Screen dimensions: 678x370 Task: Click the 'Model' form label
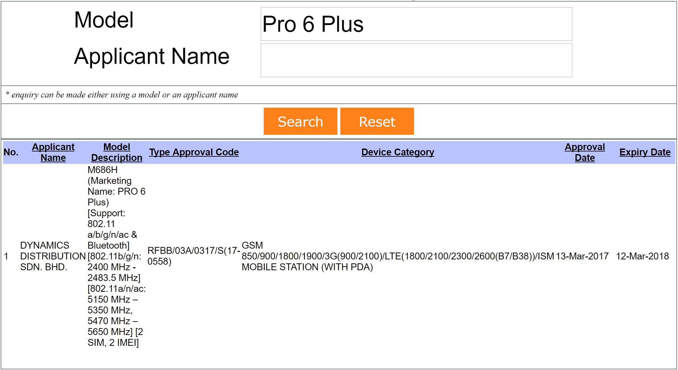(x=104, y=20)
